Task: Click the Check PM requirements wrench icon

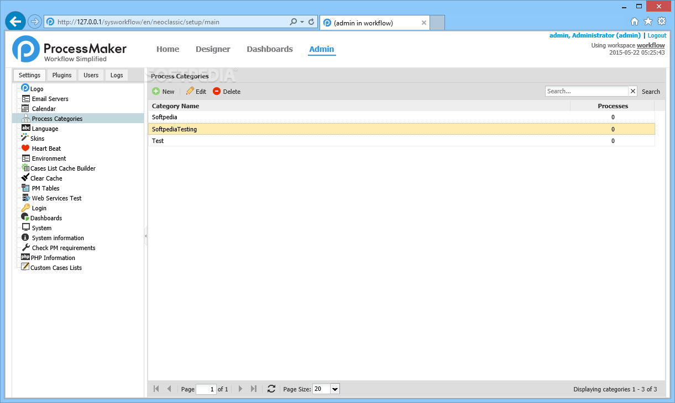Action: click(x=25, y=247)
